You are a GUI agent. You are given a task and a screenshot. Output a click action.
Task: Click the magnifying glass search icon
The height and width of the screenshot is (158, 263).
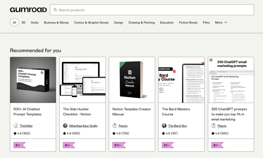55,10
